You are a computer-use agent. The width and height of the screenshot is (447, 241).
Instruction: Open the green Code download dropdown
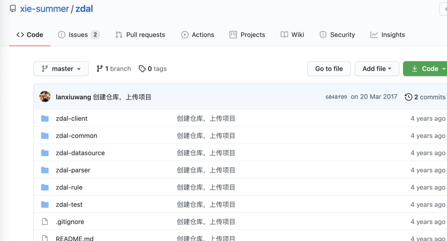425,69
